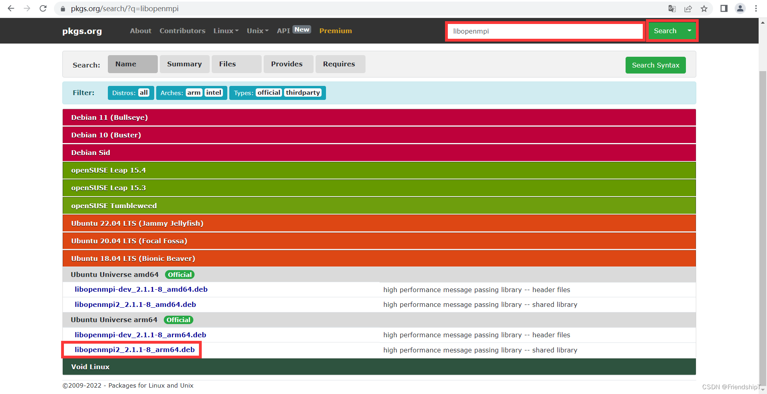This screenshot has width=767, height=394.
Task: Select the Files search tab
Action: click(x=236, y=64)
